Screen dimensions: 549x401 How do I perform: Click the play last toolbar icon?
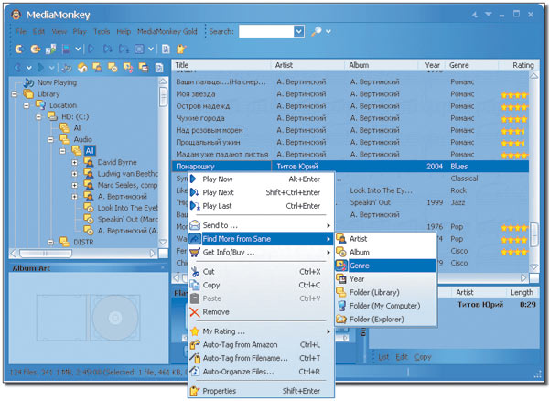[124, 49]
